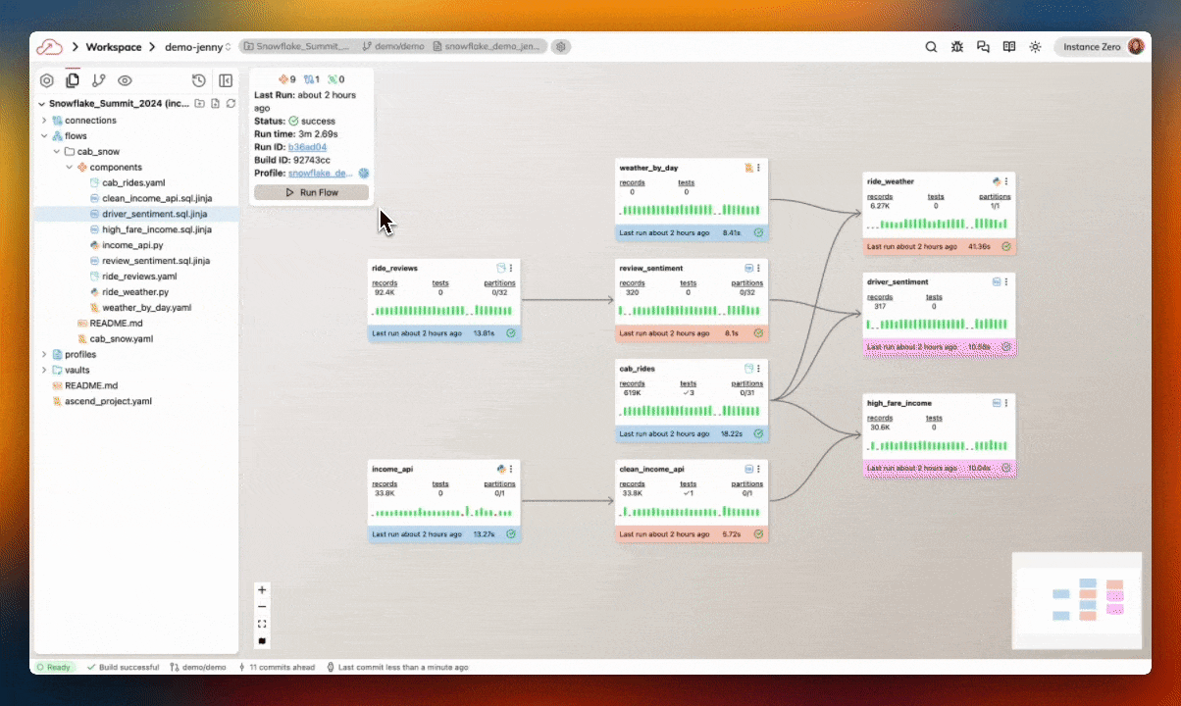Screen dimensions: 1181x706
Task: Open the run history clock icon
Action: [198, 80]
